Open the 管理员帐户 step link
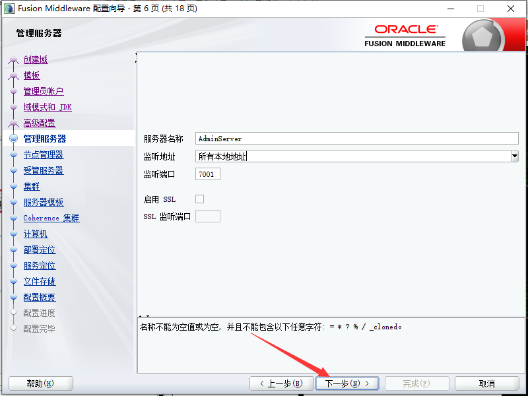The height and width of the screenshot is (396, 528). [x=44, y=91]
